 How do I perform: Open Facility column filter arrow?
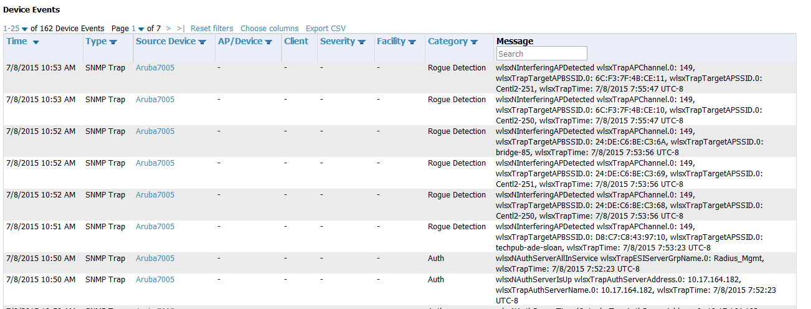click(x=412, y=42)
